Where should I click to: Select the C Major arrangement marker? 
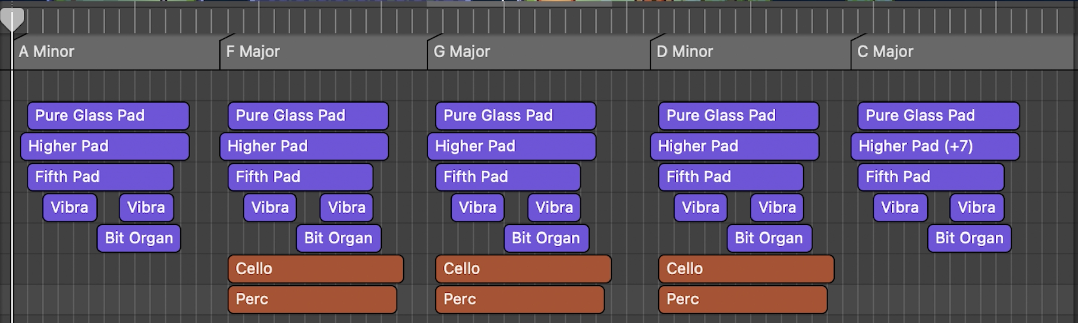point(963,52)
